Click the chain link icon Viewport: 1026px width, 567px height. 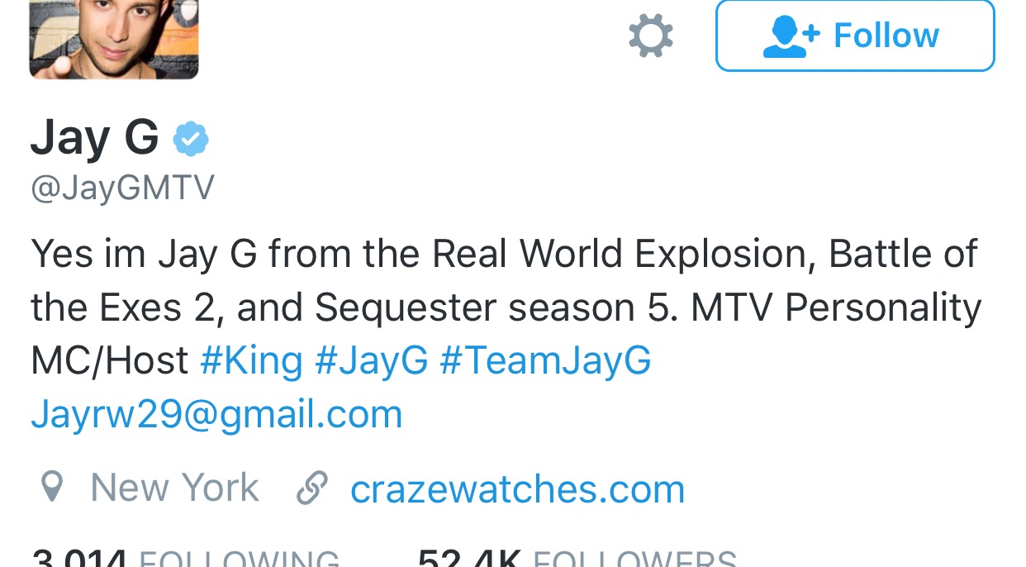[x=312, y=488]
